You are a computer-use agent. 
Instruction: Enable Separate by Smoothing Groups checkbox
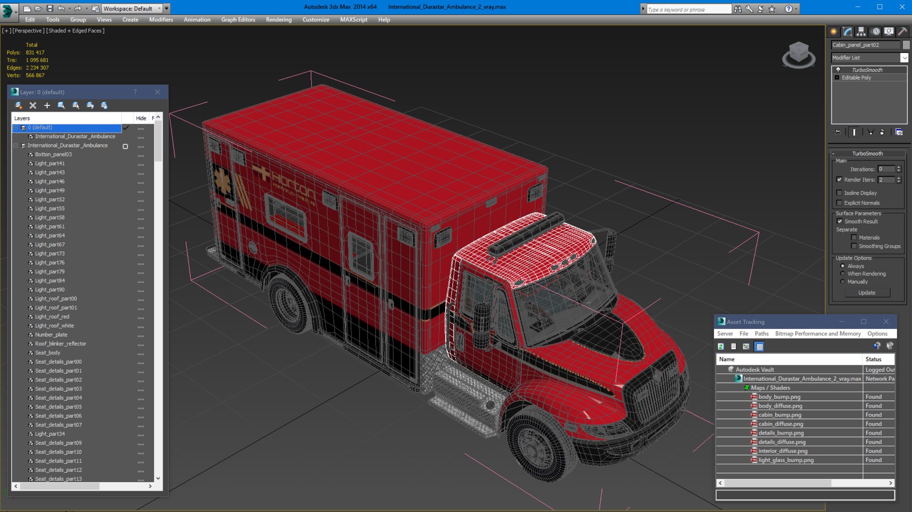coord(854,246)
